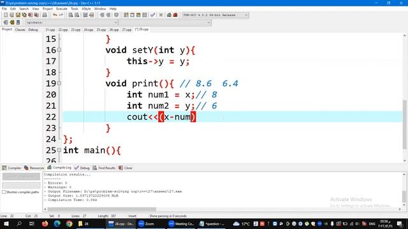Open the Edit menu

tap(13, 8)
